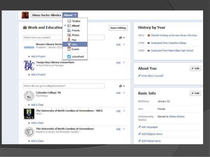Remove the UNCG MLIS entry

[x=124, y=111]
